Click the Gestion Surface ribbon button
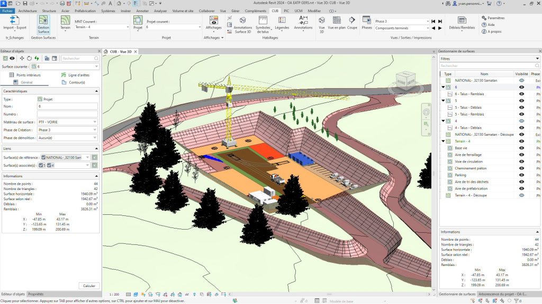Viewport: 542px width, 304px height. [43, 24]
